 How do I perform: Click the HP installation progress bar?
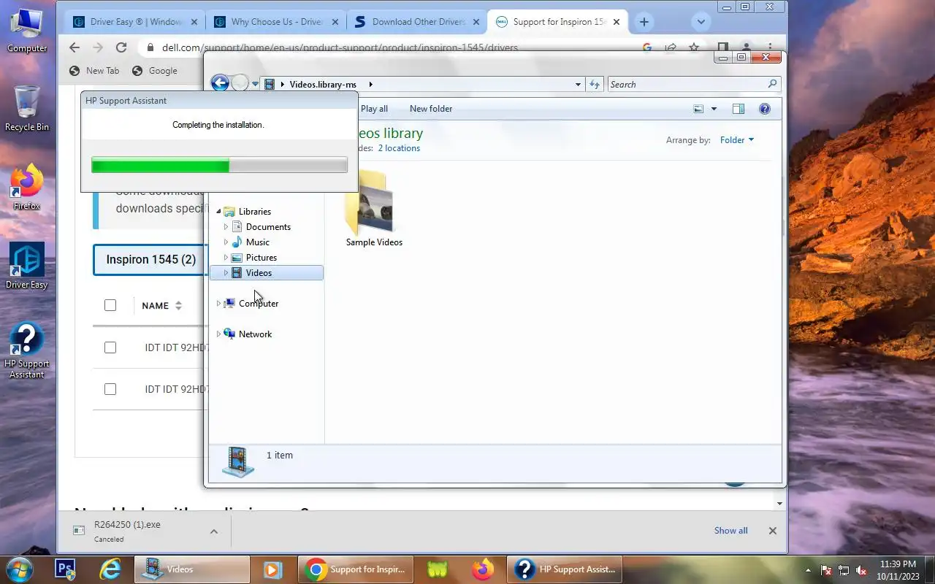[x=219, y=165]
